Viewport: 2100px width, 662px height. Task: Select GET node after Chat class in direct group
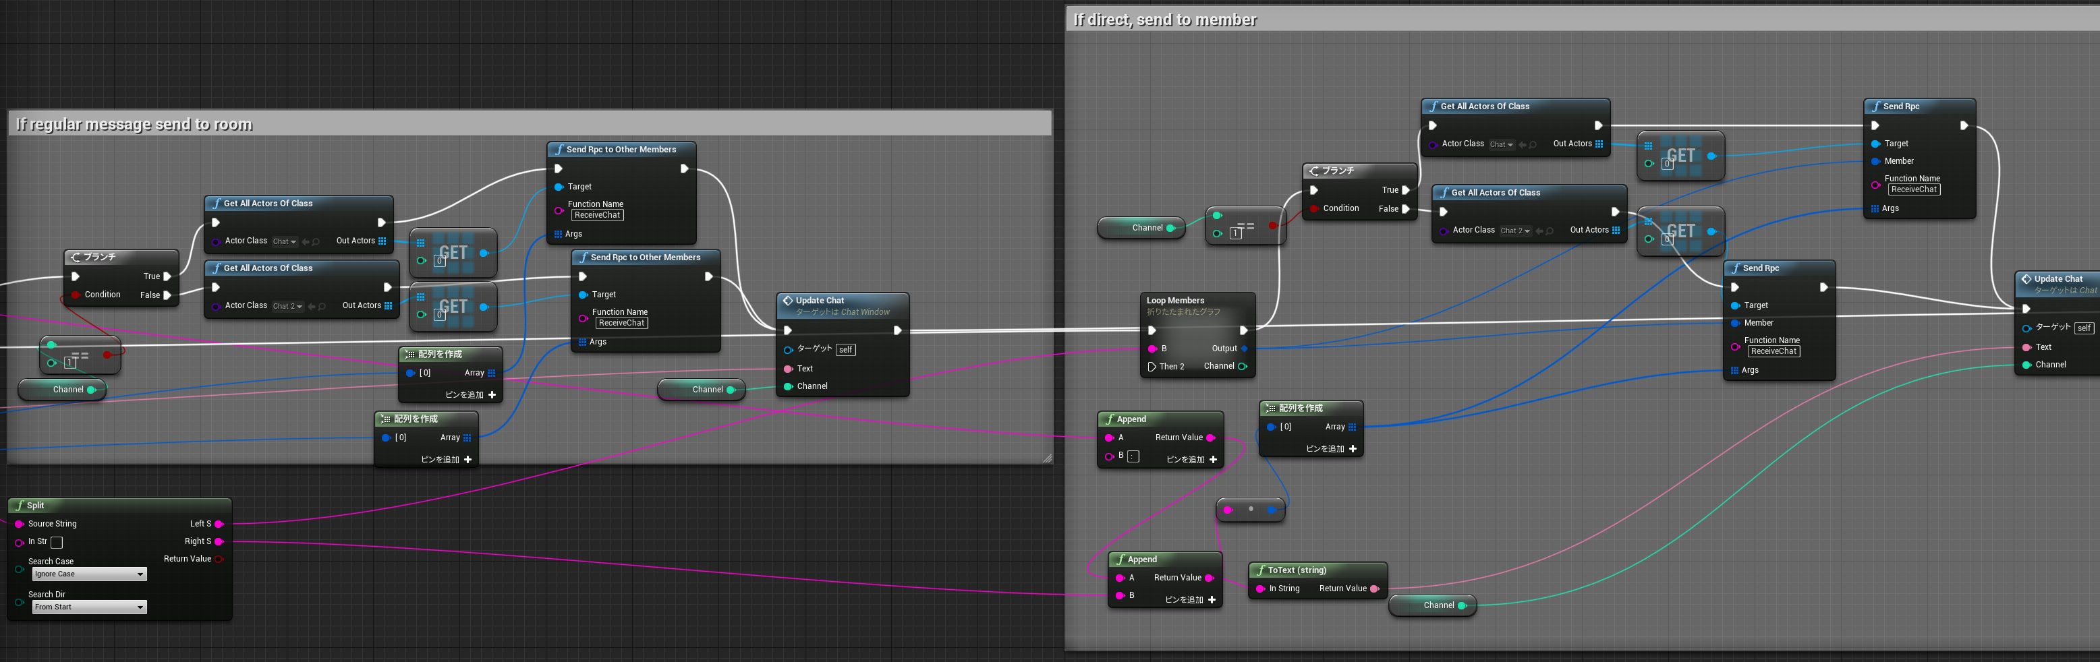tap(1681, 156)
